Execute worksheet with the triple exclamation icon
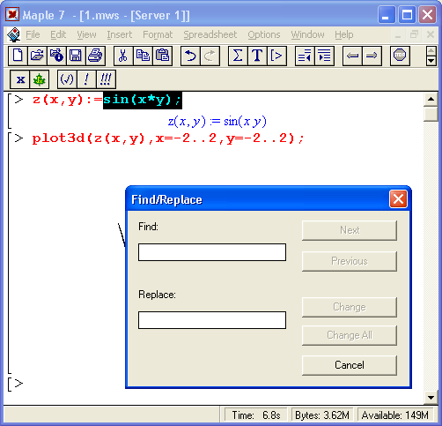Viewport: 442px width, 426px height. click(x=106, y=79)
